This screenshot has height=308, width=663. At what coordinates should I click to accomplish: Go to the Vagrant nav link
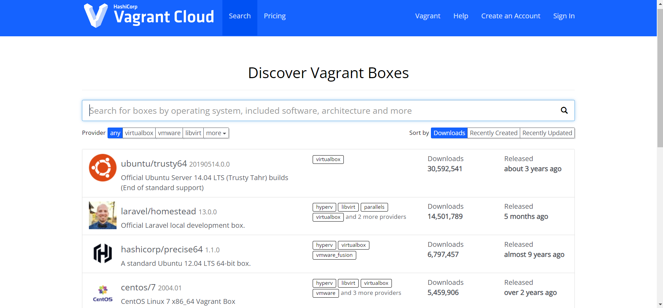coord(428,16)
